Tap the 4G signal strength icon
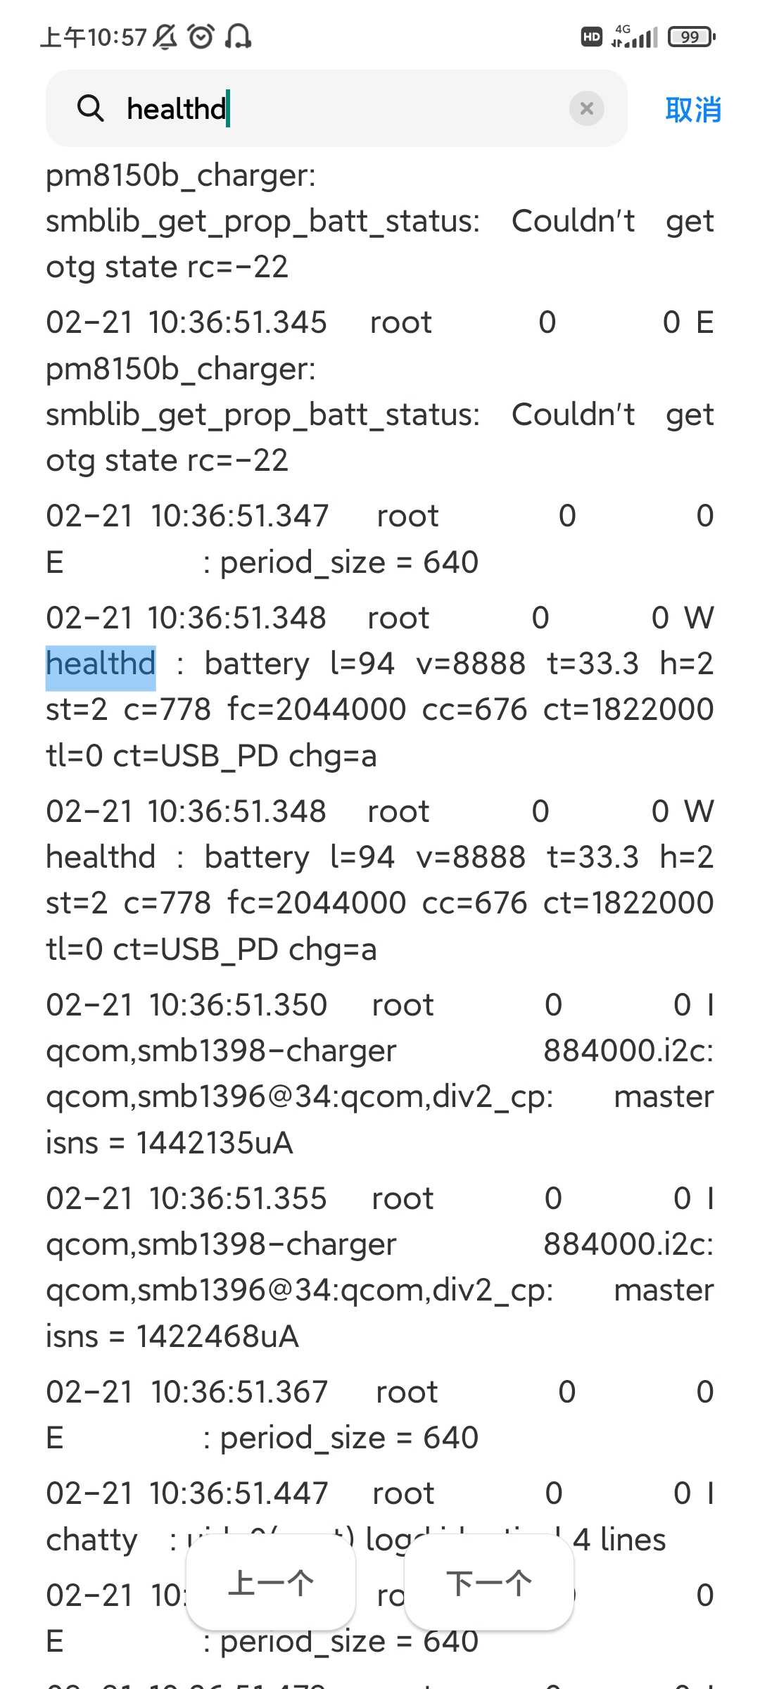The height and width of the screenshot is (1689, 760). (635, 37)
